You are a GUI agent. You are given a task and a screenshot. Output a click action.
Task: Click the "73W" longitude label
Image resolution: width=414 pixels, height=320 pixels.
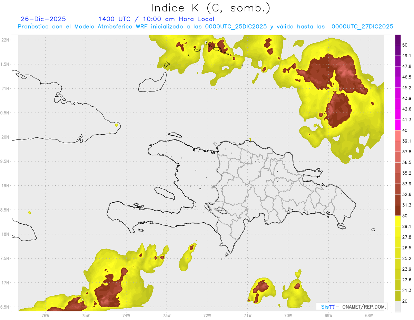pos(167,315)
